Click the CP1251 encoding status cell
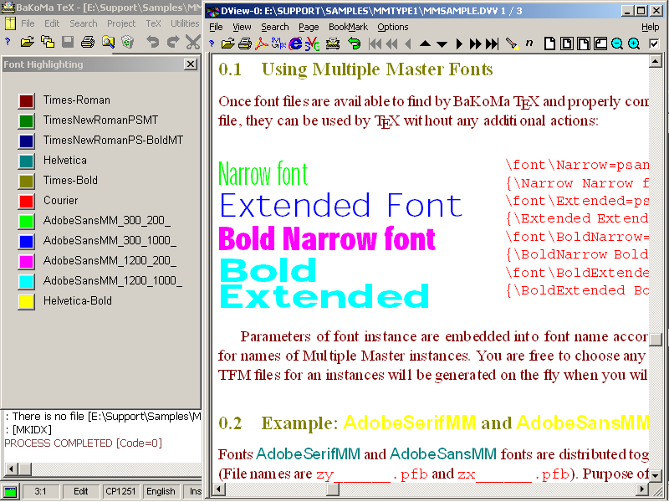Image resolution: width=669 pixels, height=502 pixels. [x=120, y=491]
